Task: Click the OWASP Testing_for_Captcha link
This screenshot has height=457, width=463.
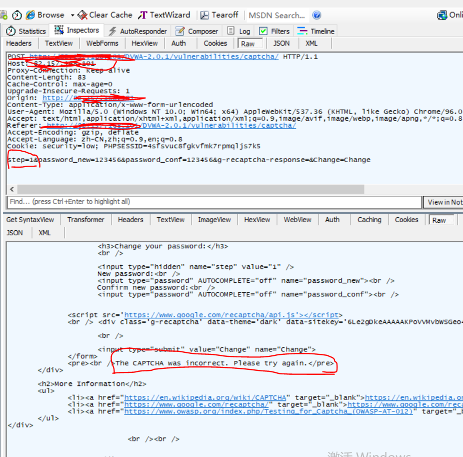Action: [x=268, y=411]
